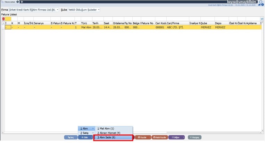This screenshot has width=265, height=143.
Task: Click the Ekle add button
Action: click(x=85, y=137)
